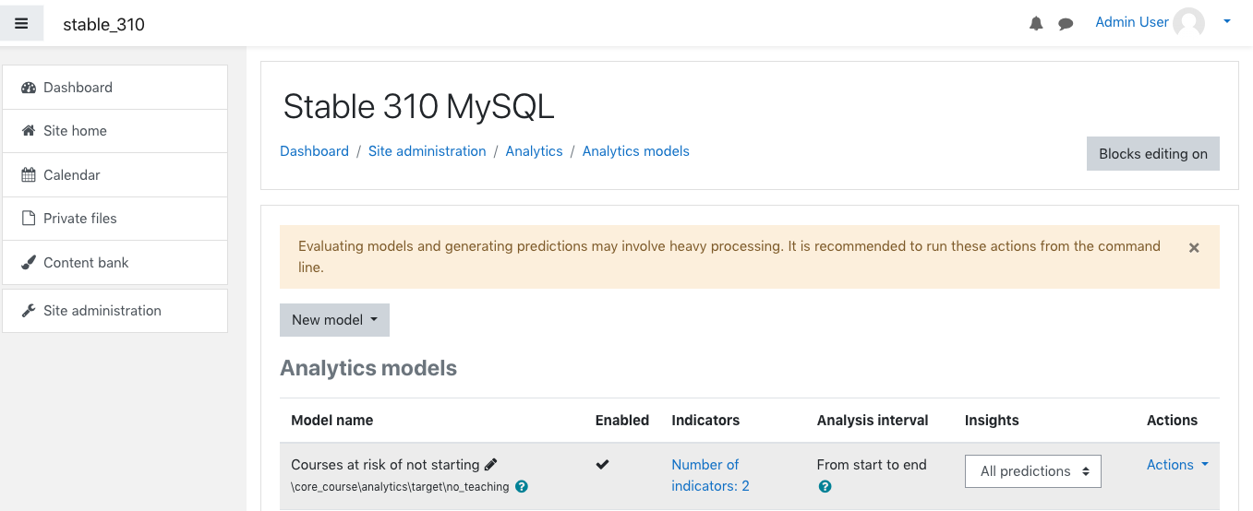
Task: Click the Private files document icon
Action: [x=29, y=219]
